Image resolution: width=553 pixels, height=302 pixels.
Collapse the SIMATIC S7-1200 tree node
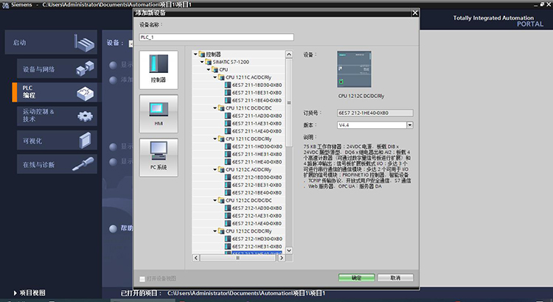click(x=202, y=62)
